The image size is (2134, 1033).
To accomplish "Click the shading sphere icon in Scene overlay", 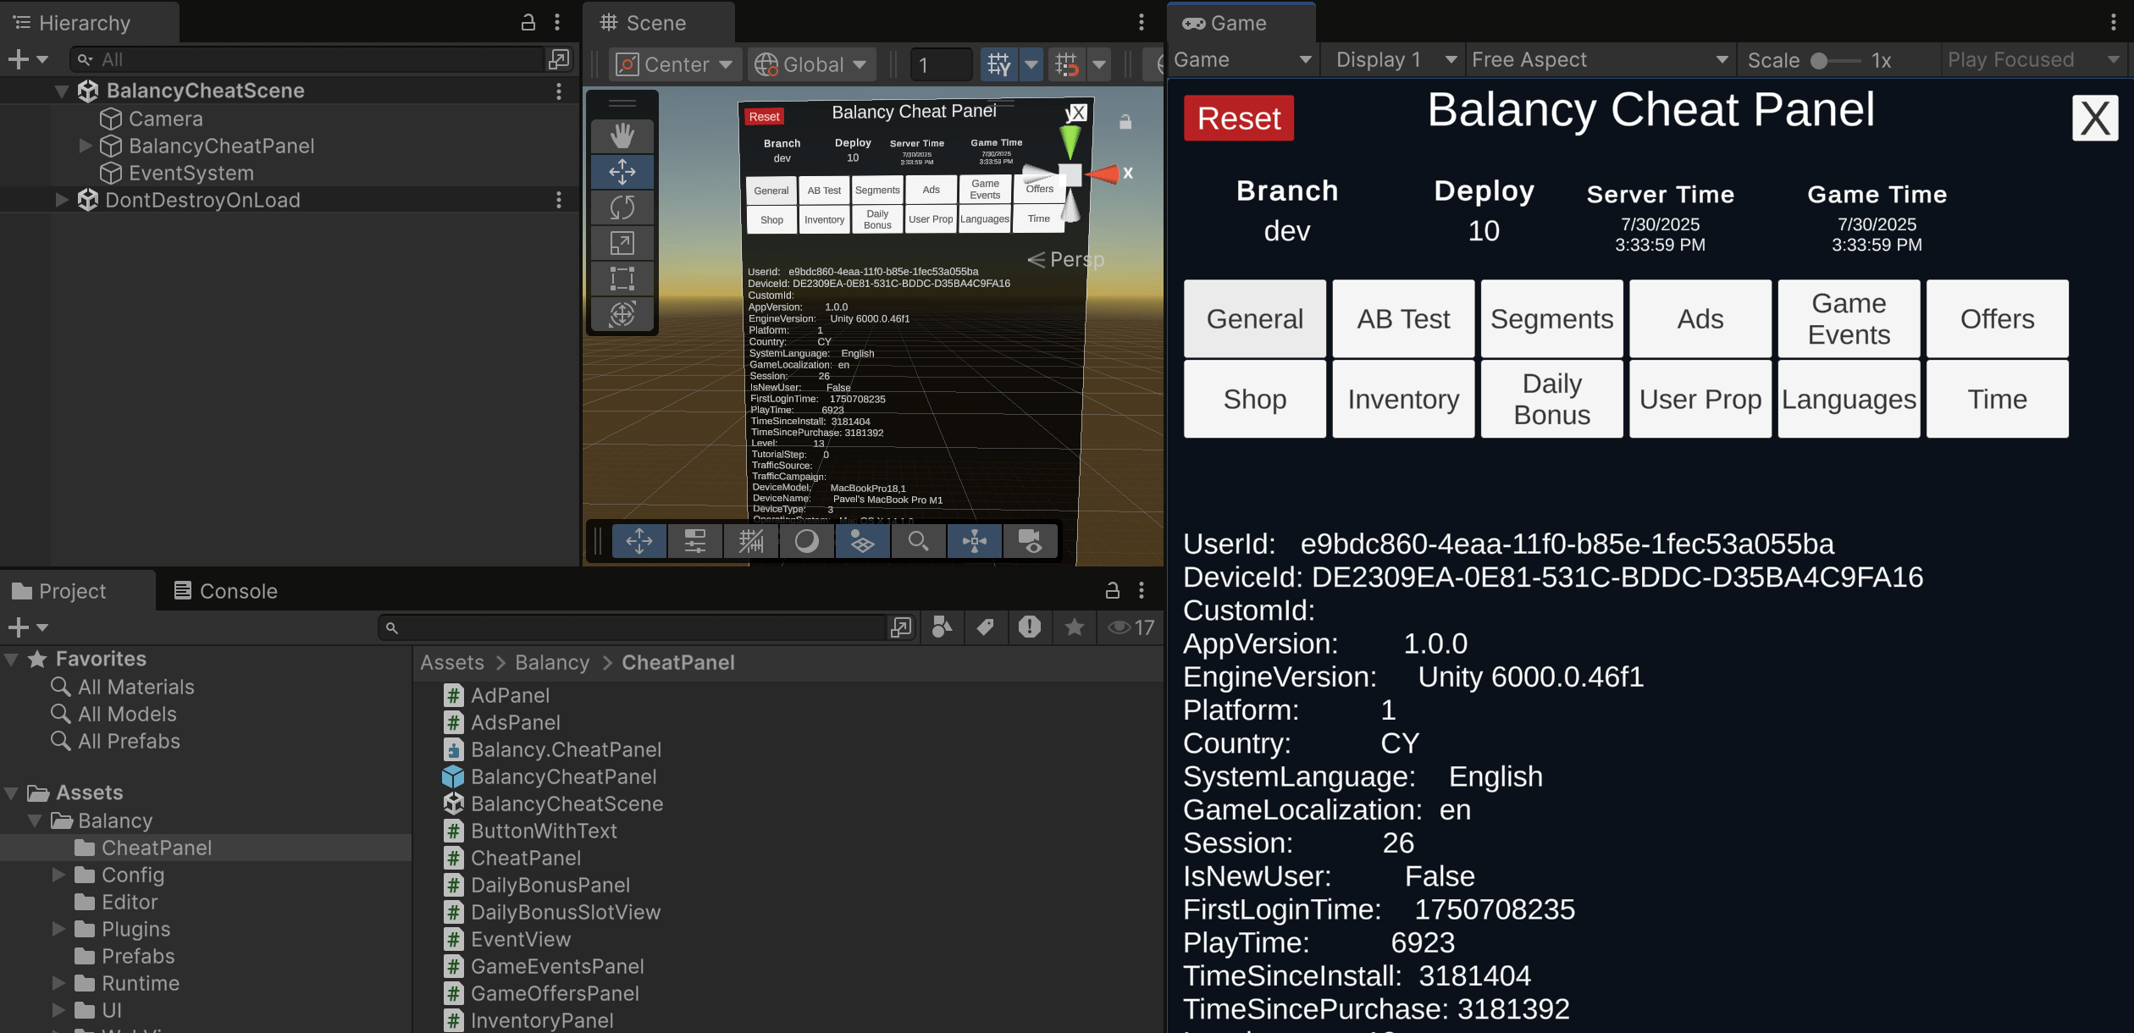I will [806, 541].
